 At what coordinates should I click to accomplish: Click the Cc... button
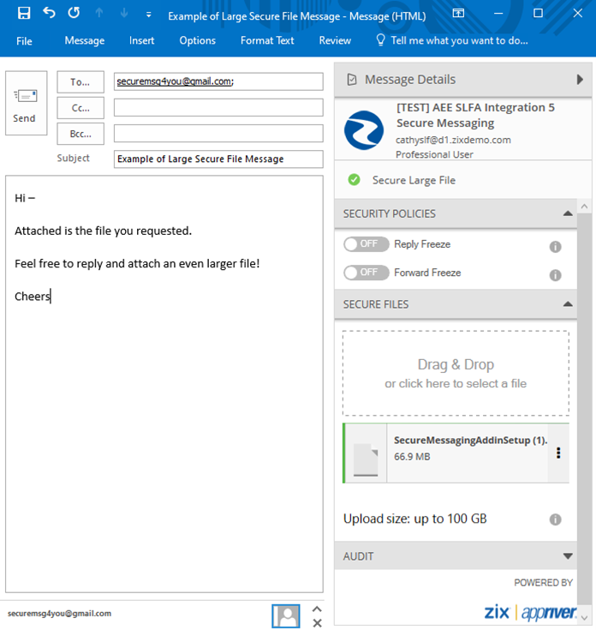pos(80,108)
